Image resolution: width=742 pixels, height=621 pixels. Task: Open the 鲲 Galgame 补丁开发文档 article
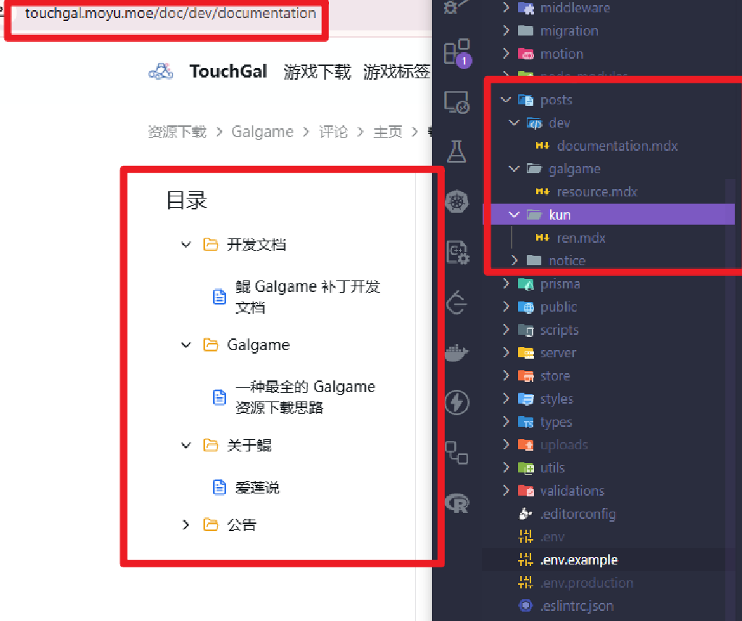point(307,296)
